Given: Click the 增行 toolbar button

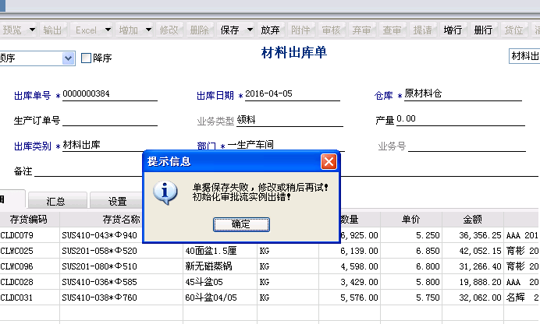Looking at the screenshot, I should 453,30.
